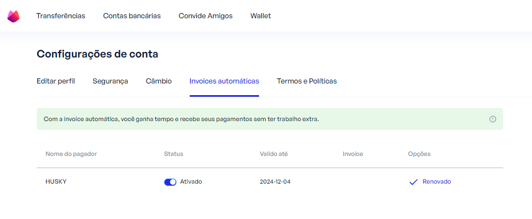The width and height of the screenshot is (532, 219).
Task: Switch to the Câmbio tab
Action: point(159,81)
